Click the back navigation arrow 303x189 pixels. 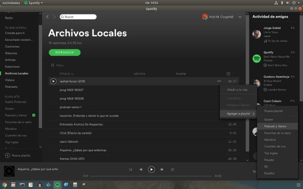47,17
